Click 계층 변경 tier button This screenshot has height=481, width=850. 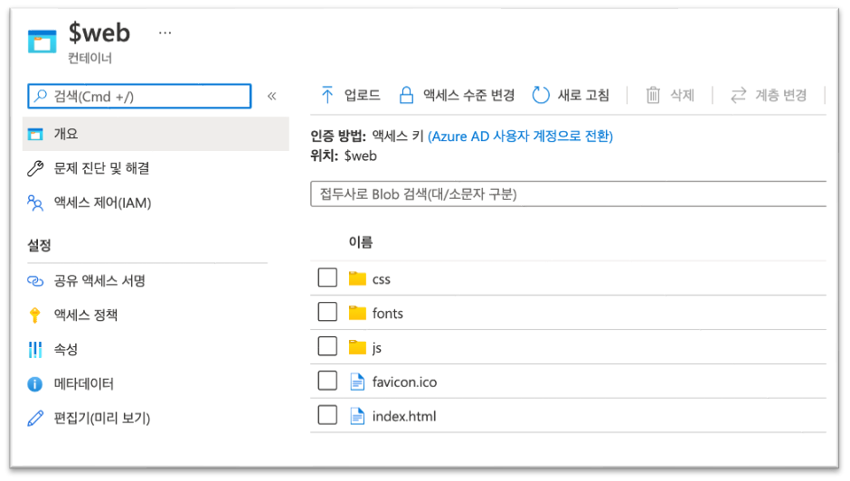click(x=769, y=96)
